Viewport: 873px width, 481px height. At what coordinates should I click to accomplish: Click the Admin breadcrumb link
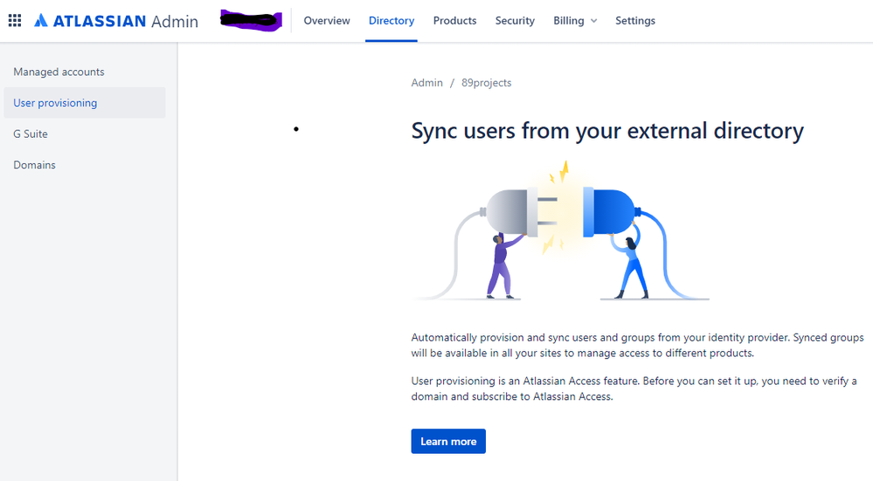click(x=427, y=83)
